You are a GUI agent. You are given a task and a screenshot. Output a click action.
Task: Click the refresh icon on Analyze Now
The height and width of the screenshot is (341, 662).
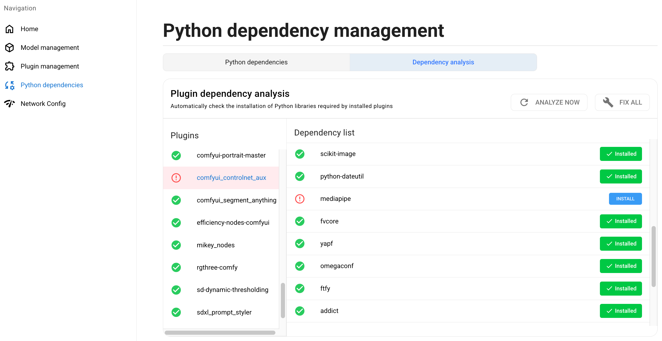(524, 102)
